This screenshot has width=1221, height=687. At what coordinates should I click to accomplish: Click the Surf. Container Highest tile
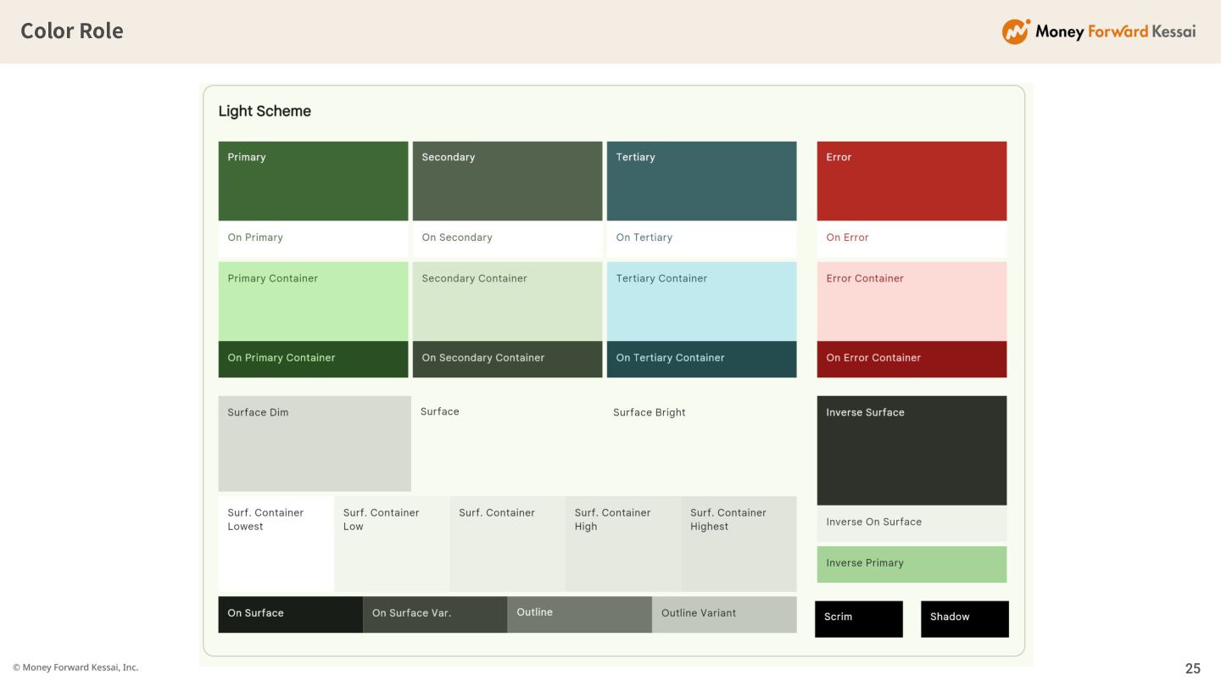[739, 544]
